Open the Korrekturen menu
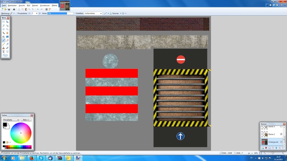The height and width of the screenshot is (161, 287). tap(45, 6)
